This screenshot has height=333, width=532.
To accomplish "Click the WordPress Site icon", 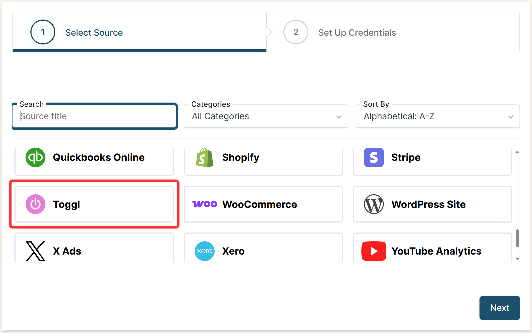I will 374,204.
